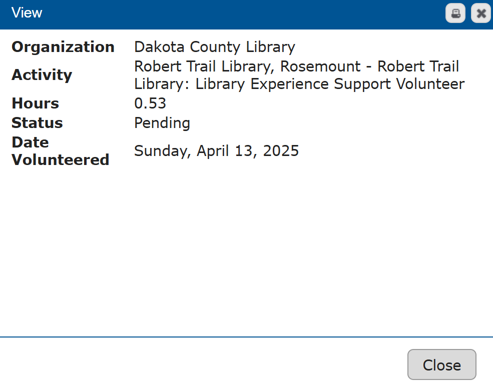Select the Status field label
The image size is (493, 391).
click(x=37, y=123)
